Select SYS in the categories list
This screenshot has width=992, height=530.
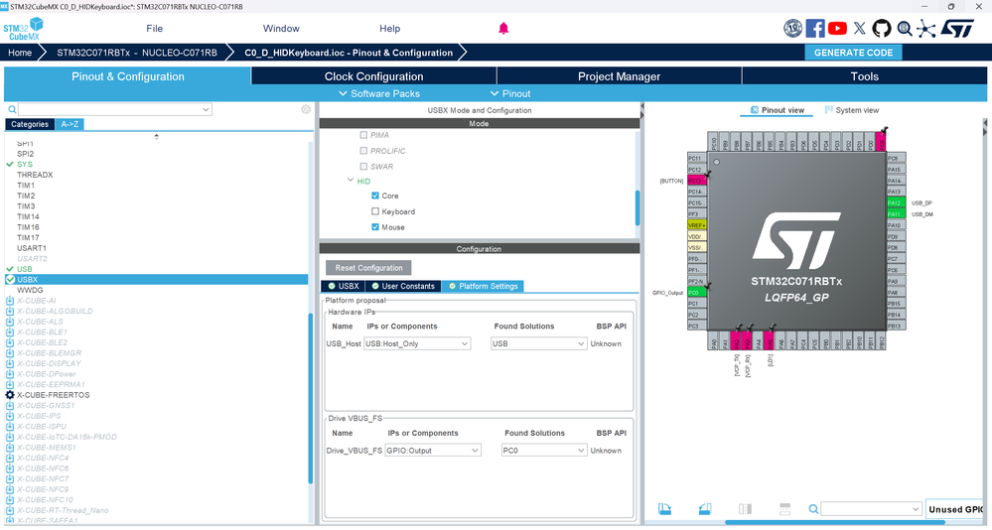[x=25, y=164]
